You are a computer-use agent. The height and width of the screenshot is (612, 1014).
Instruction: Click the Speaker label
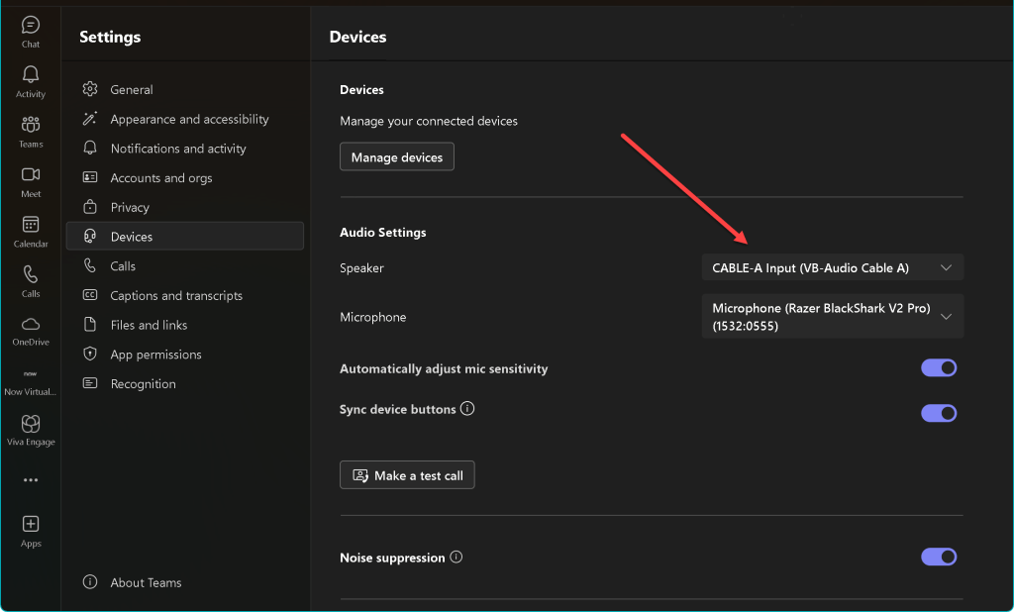click(x=361, y=267)
